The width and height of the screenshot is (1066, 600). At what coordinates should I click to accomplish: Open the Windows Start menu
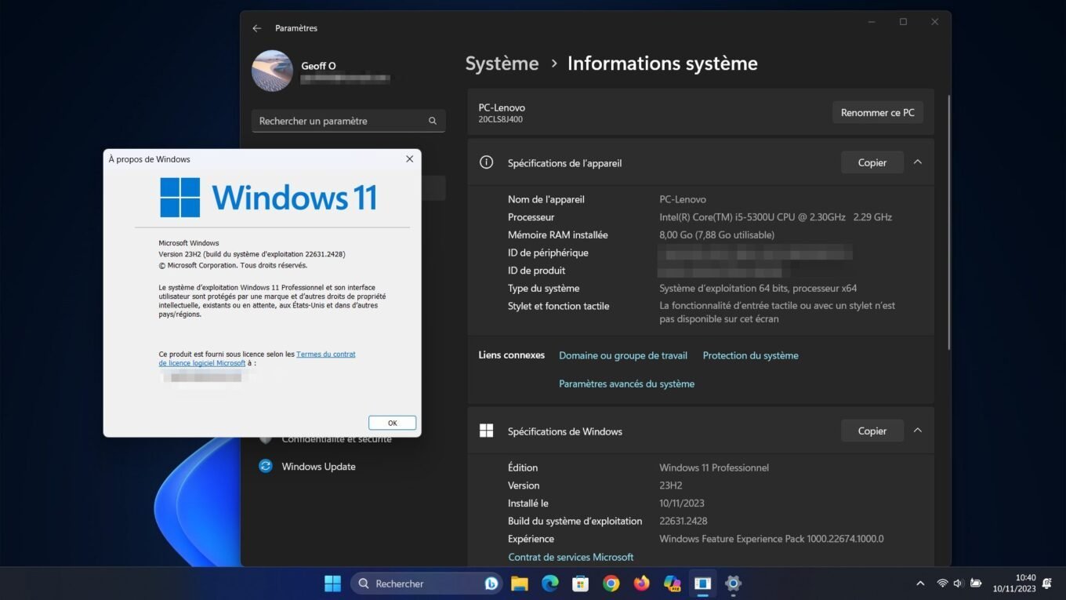pyautogui.click(x=332, y=584)
